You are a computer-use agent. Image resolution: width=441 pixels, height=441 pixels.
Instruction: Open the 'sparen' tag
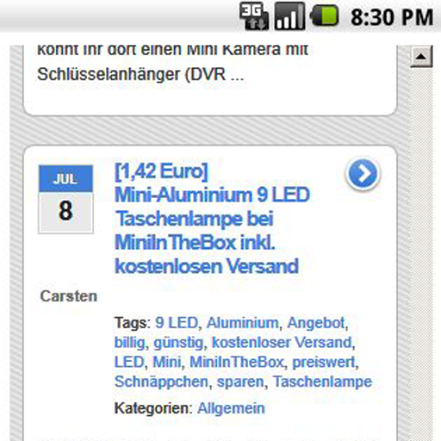[x=240, y=382]
